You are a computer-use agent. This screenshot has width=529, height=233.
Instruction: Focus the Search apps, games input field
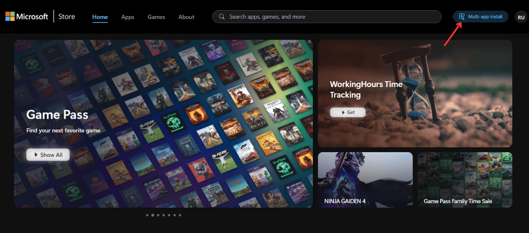(x=331, y=17)
